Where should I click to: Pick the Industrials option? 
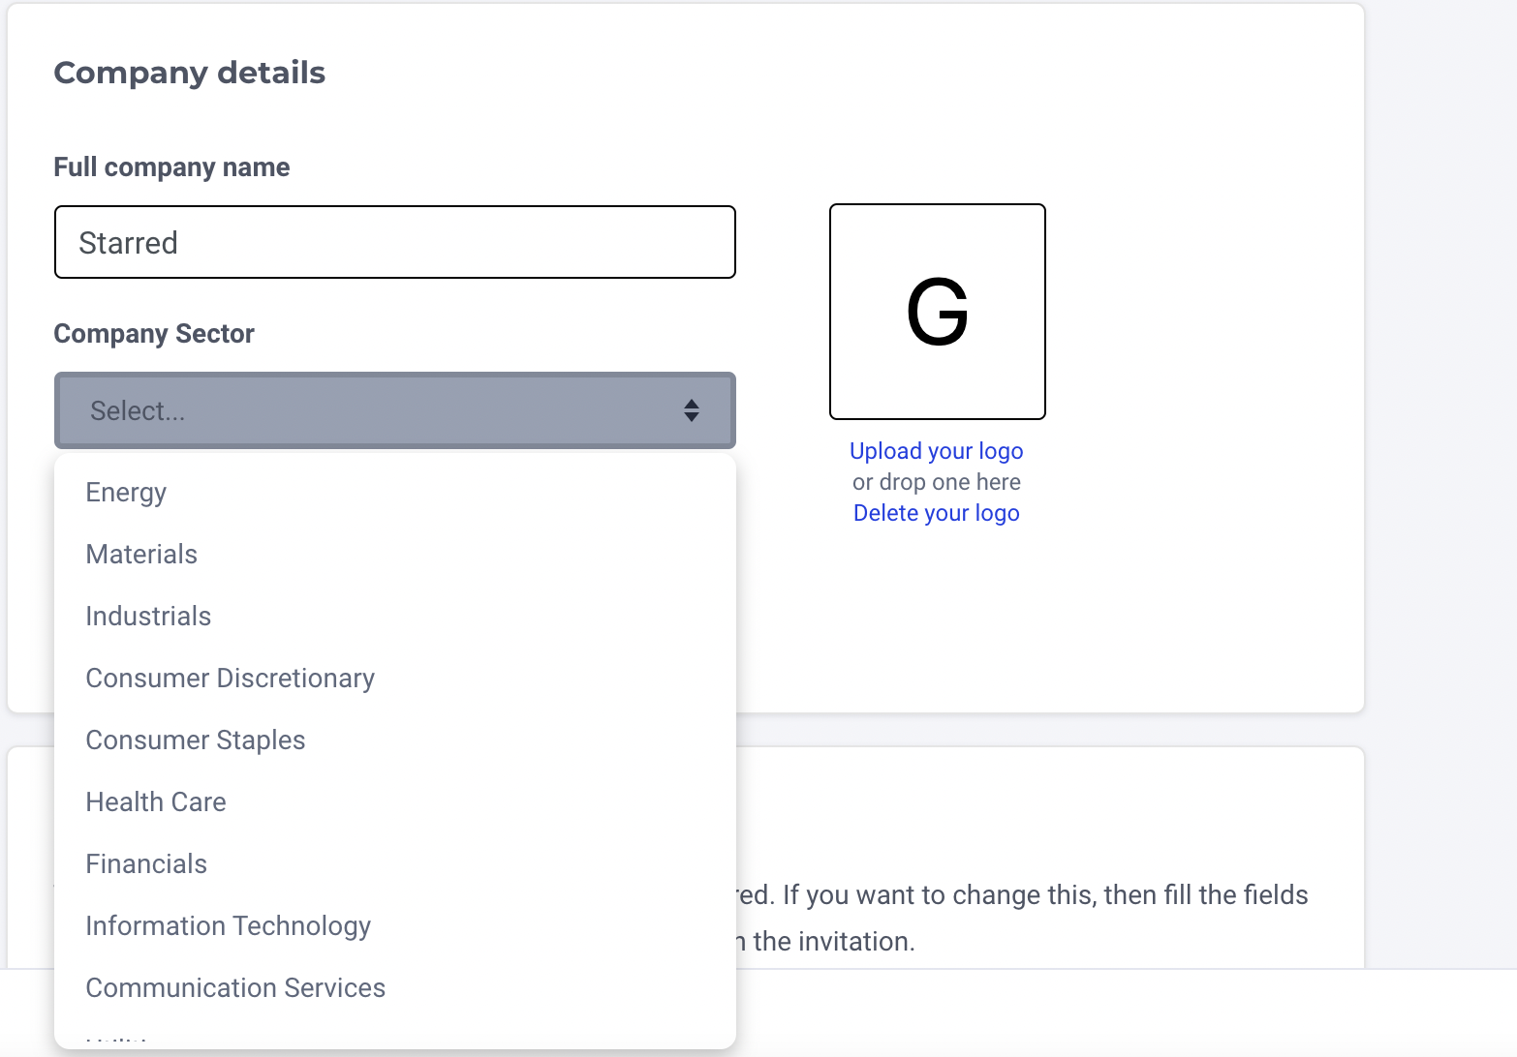[395, 617]
